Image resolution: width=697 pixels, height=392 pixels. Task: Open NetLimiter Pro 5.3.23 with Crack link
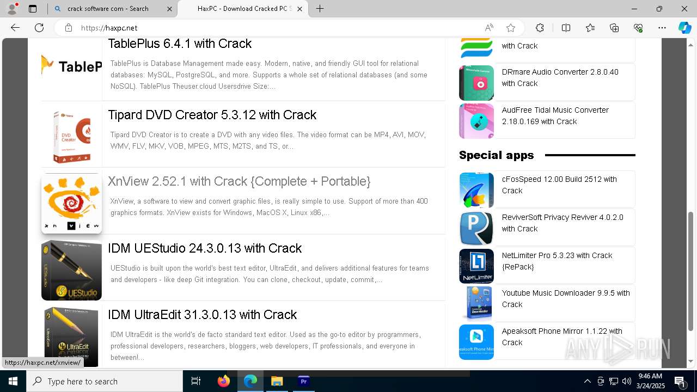[x=557, y=261]
